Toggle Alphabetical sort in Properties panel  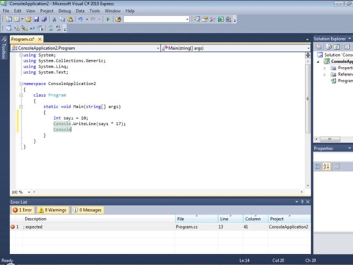[x=327, y=166]
